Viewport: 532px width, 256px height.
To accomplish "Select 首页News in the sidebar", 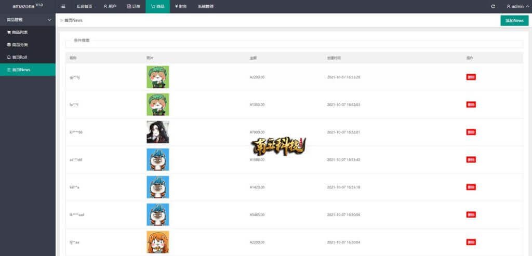I will 21,70.
